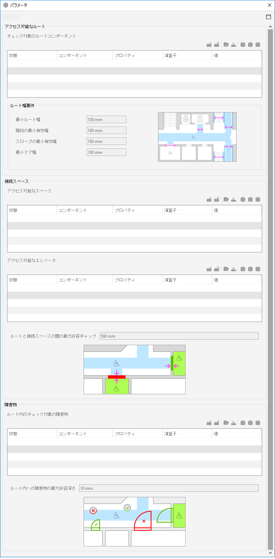Click the maximum allowed gap 500 mm field
The image size is (275, 559).
click(179, 336)
